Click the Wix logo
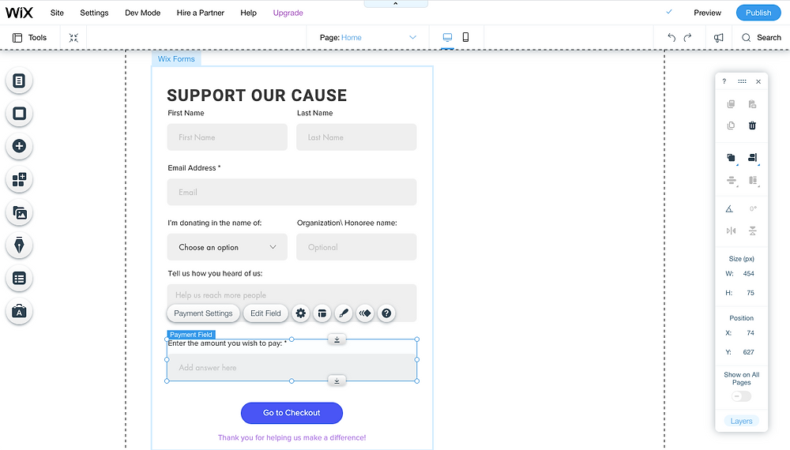The width and height of the screenshot is (790, 450). pos(19,13)
